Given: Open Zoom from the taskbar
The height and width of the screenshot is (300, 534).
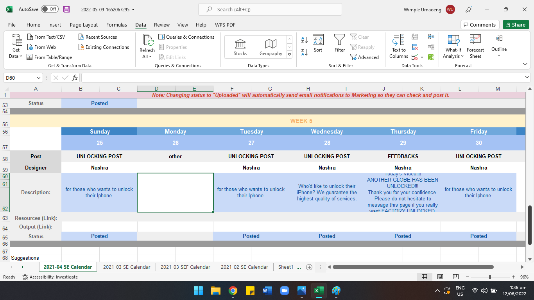Looking at the screenshot, I should [284, 291].
